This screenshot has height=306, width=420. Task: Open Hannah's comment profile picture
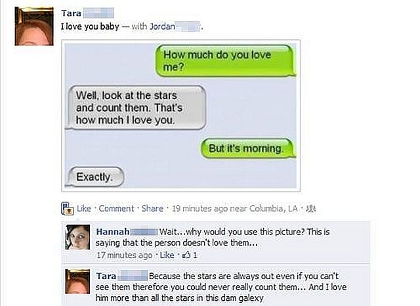click(77, 237)
